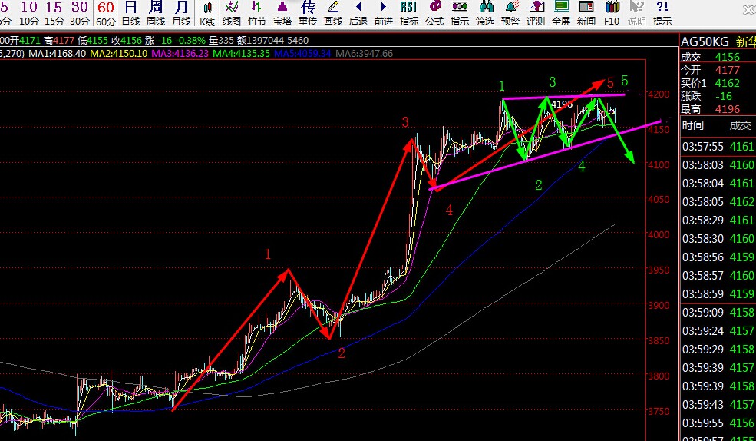
Task: Switch to the 15分 timeframe
Action: tap(54, 13)
